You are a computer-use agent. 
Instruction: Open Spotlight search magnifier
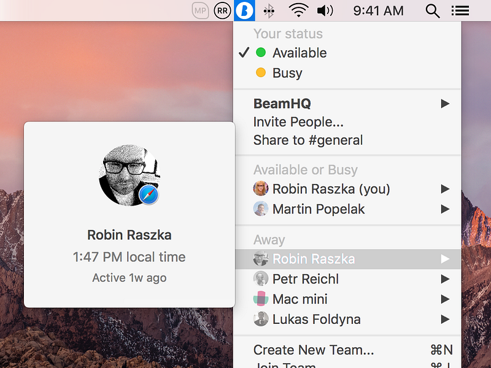tap(433, 11)
